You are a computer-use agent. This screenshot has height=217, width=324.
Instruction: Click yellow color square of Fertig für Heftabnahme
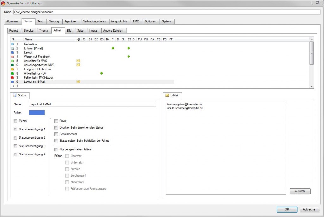(12, 69)
